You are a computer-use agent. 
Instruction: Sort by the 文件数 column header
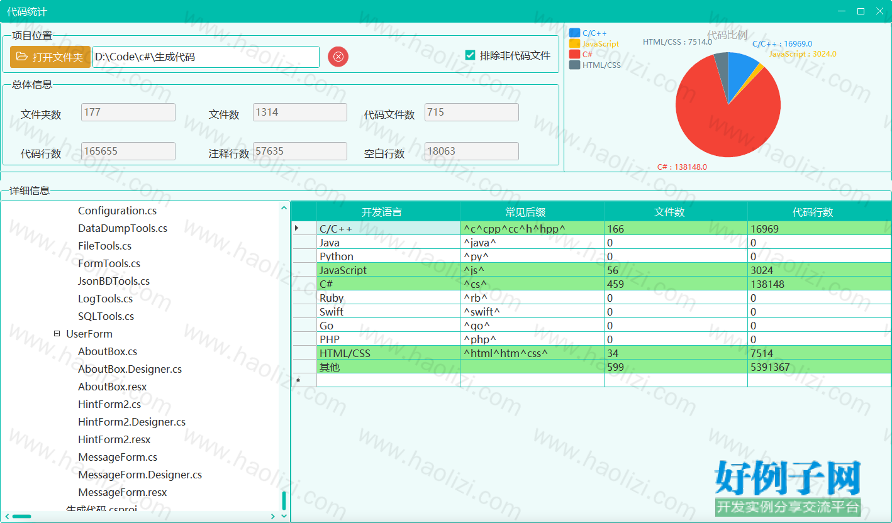tap(676, 212)
